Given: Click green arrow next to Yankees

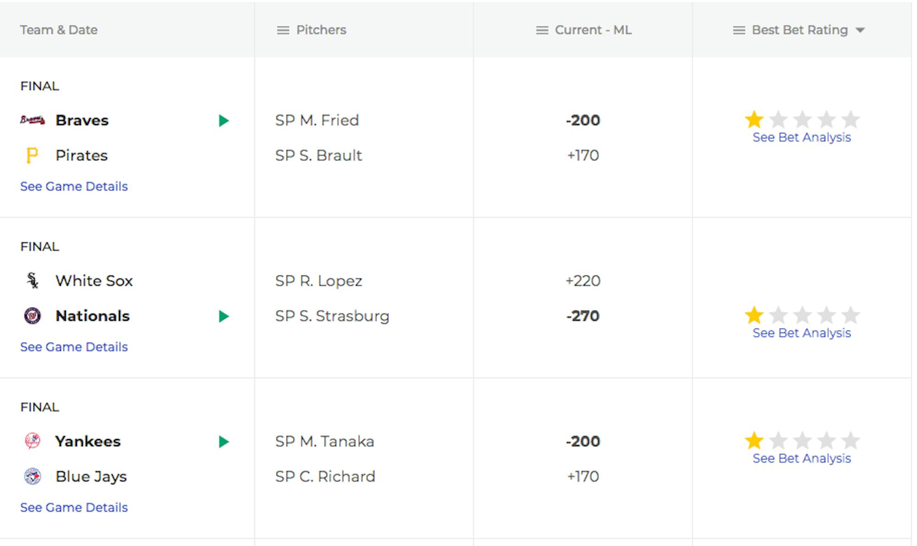Looking at the screenshot, I should pos(224,442).
